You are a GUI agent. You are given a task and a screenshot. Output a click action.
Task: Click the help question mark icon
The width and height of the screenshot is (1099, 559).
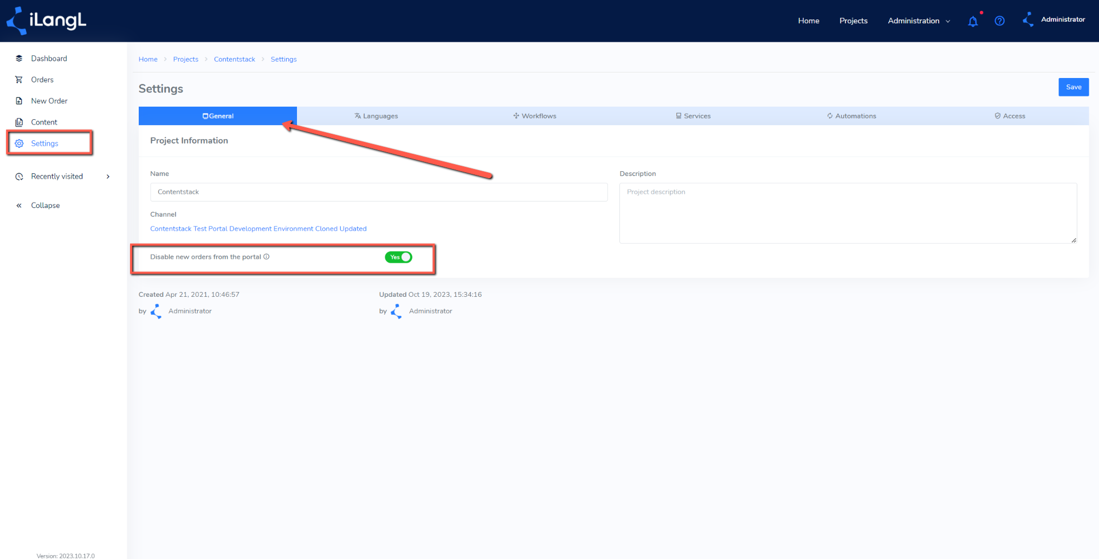(x=999, y=21)
